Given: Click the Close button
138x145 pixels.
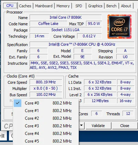Looking at the screenshot, I should [x=125, y=126].
